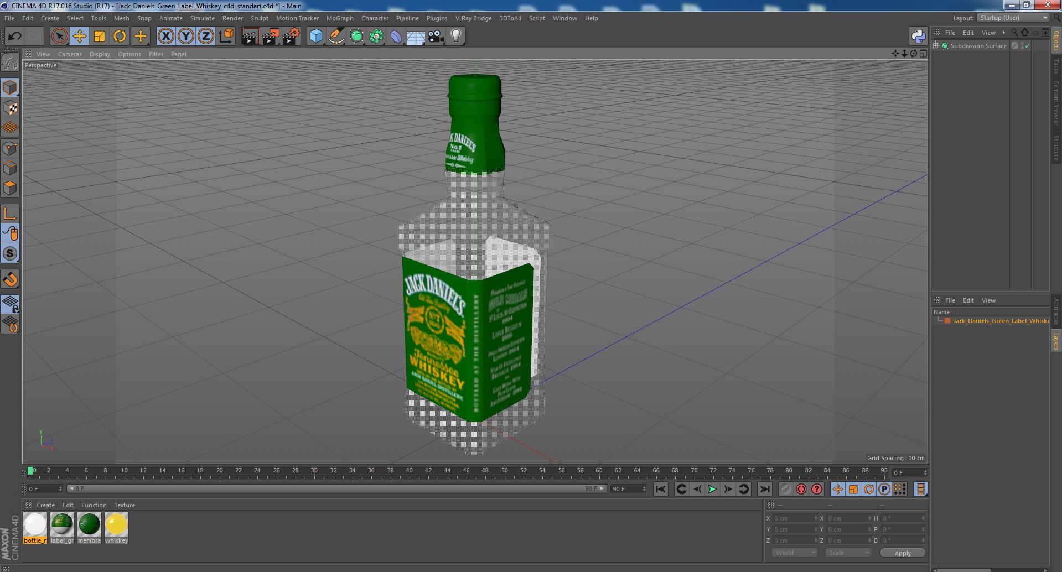
Task: Click Render View clapperboard icon
Action: pos(250,37)
